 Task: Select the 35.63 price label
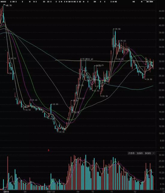click(x=123, y=41)
